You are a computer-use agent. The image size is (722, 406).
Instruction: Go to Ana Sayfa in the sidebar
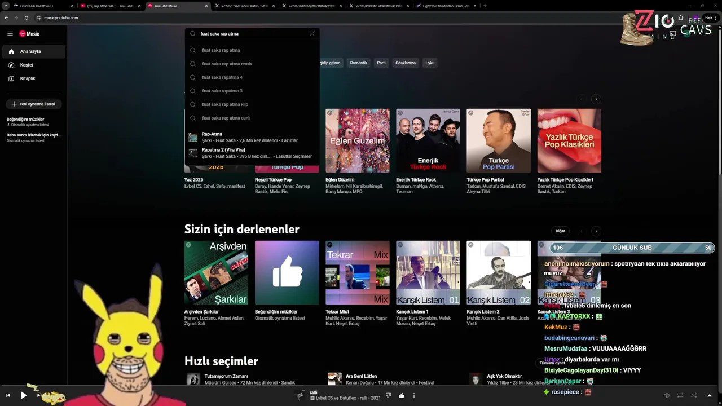[34, 51]
